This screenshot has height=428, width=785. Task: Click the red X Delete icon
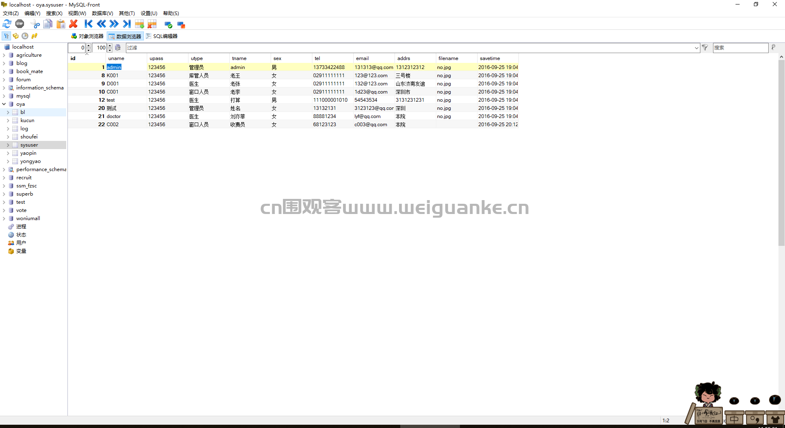(74, 24)
